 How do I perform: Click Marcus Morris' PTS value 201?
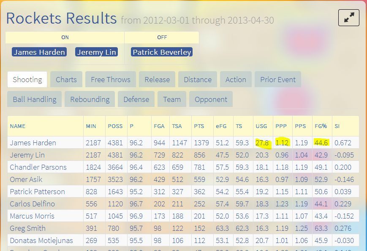pos(199,216)
